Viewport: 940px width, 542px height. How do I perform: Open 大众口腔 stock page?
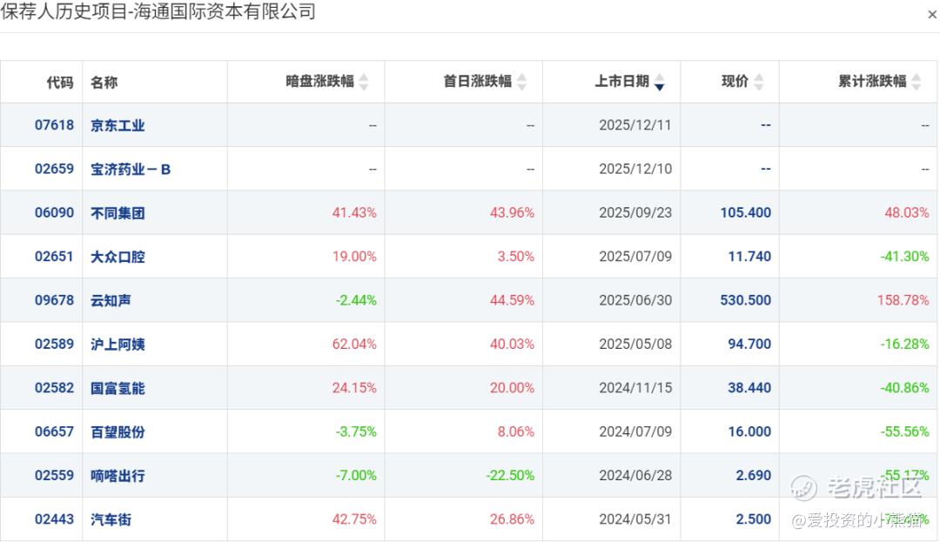pos(117,257)
